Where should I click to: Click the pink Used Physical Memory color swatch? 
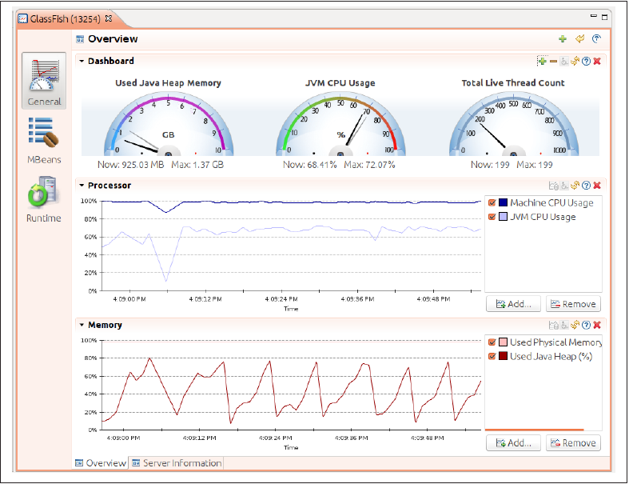[503, 342]
